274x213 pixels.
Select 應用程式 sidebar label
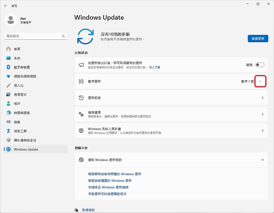[20, 95]
